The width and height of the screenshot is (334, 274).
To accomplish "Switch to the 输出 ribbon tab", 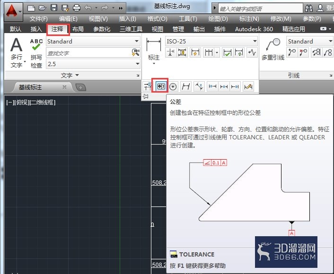I will point(199,29).
